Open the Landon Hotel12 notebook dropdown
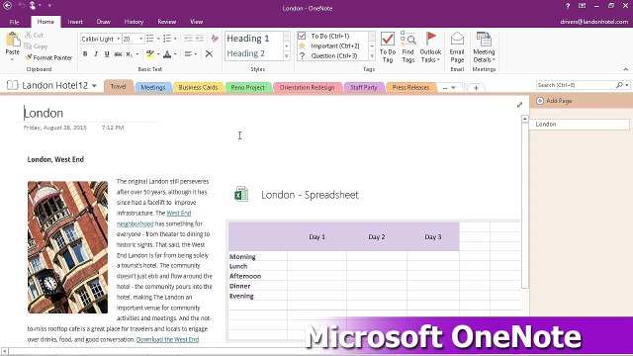Viewport: 633px width, 356px height. 94,86
